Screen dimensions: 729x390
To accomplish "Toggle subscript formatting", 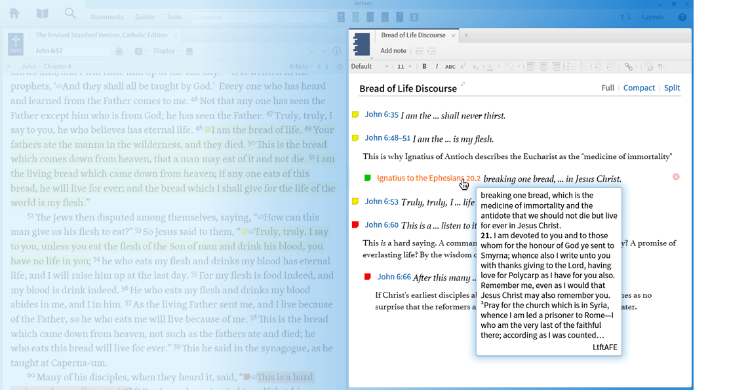I will tap(475, 67).
